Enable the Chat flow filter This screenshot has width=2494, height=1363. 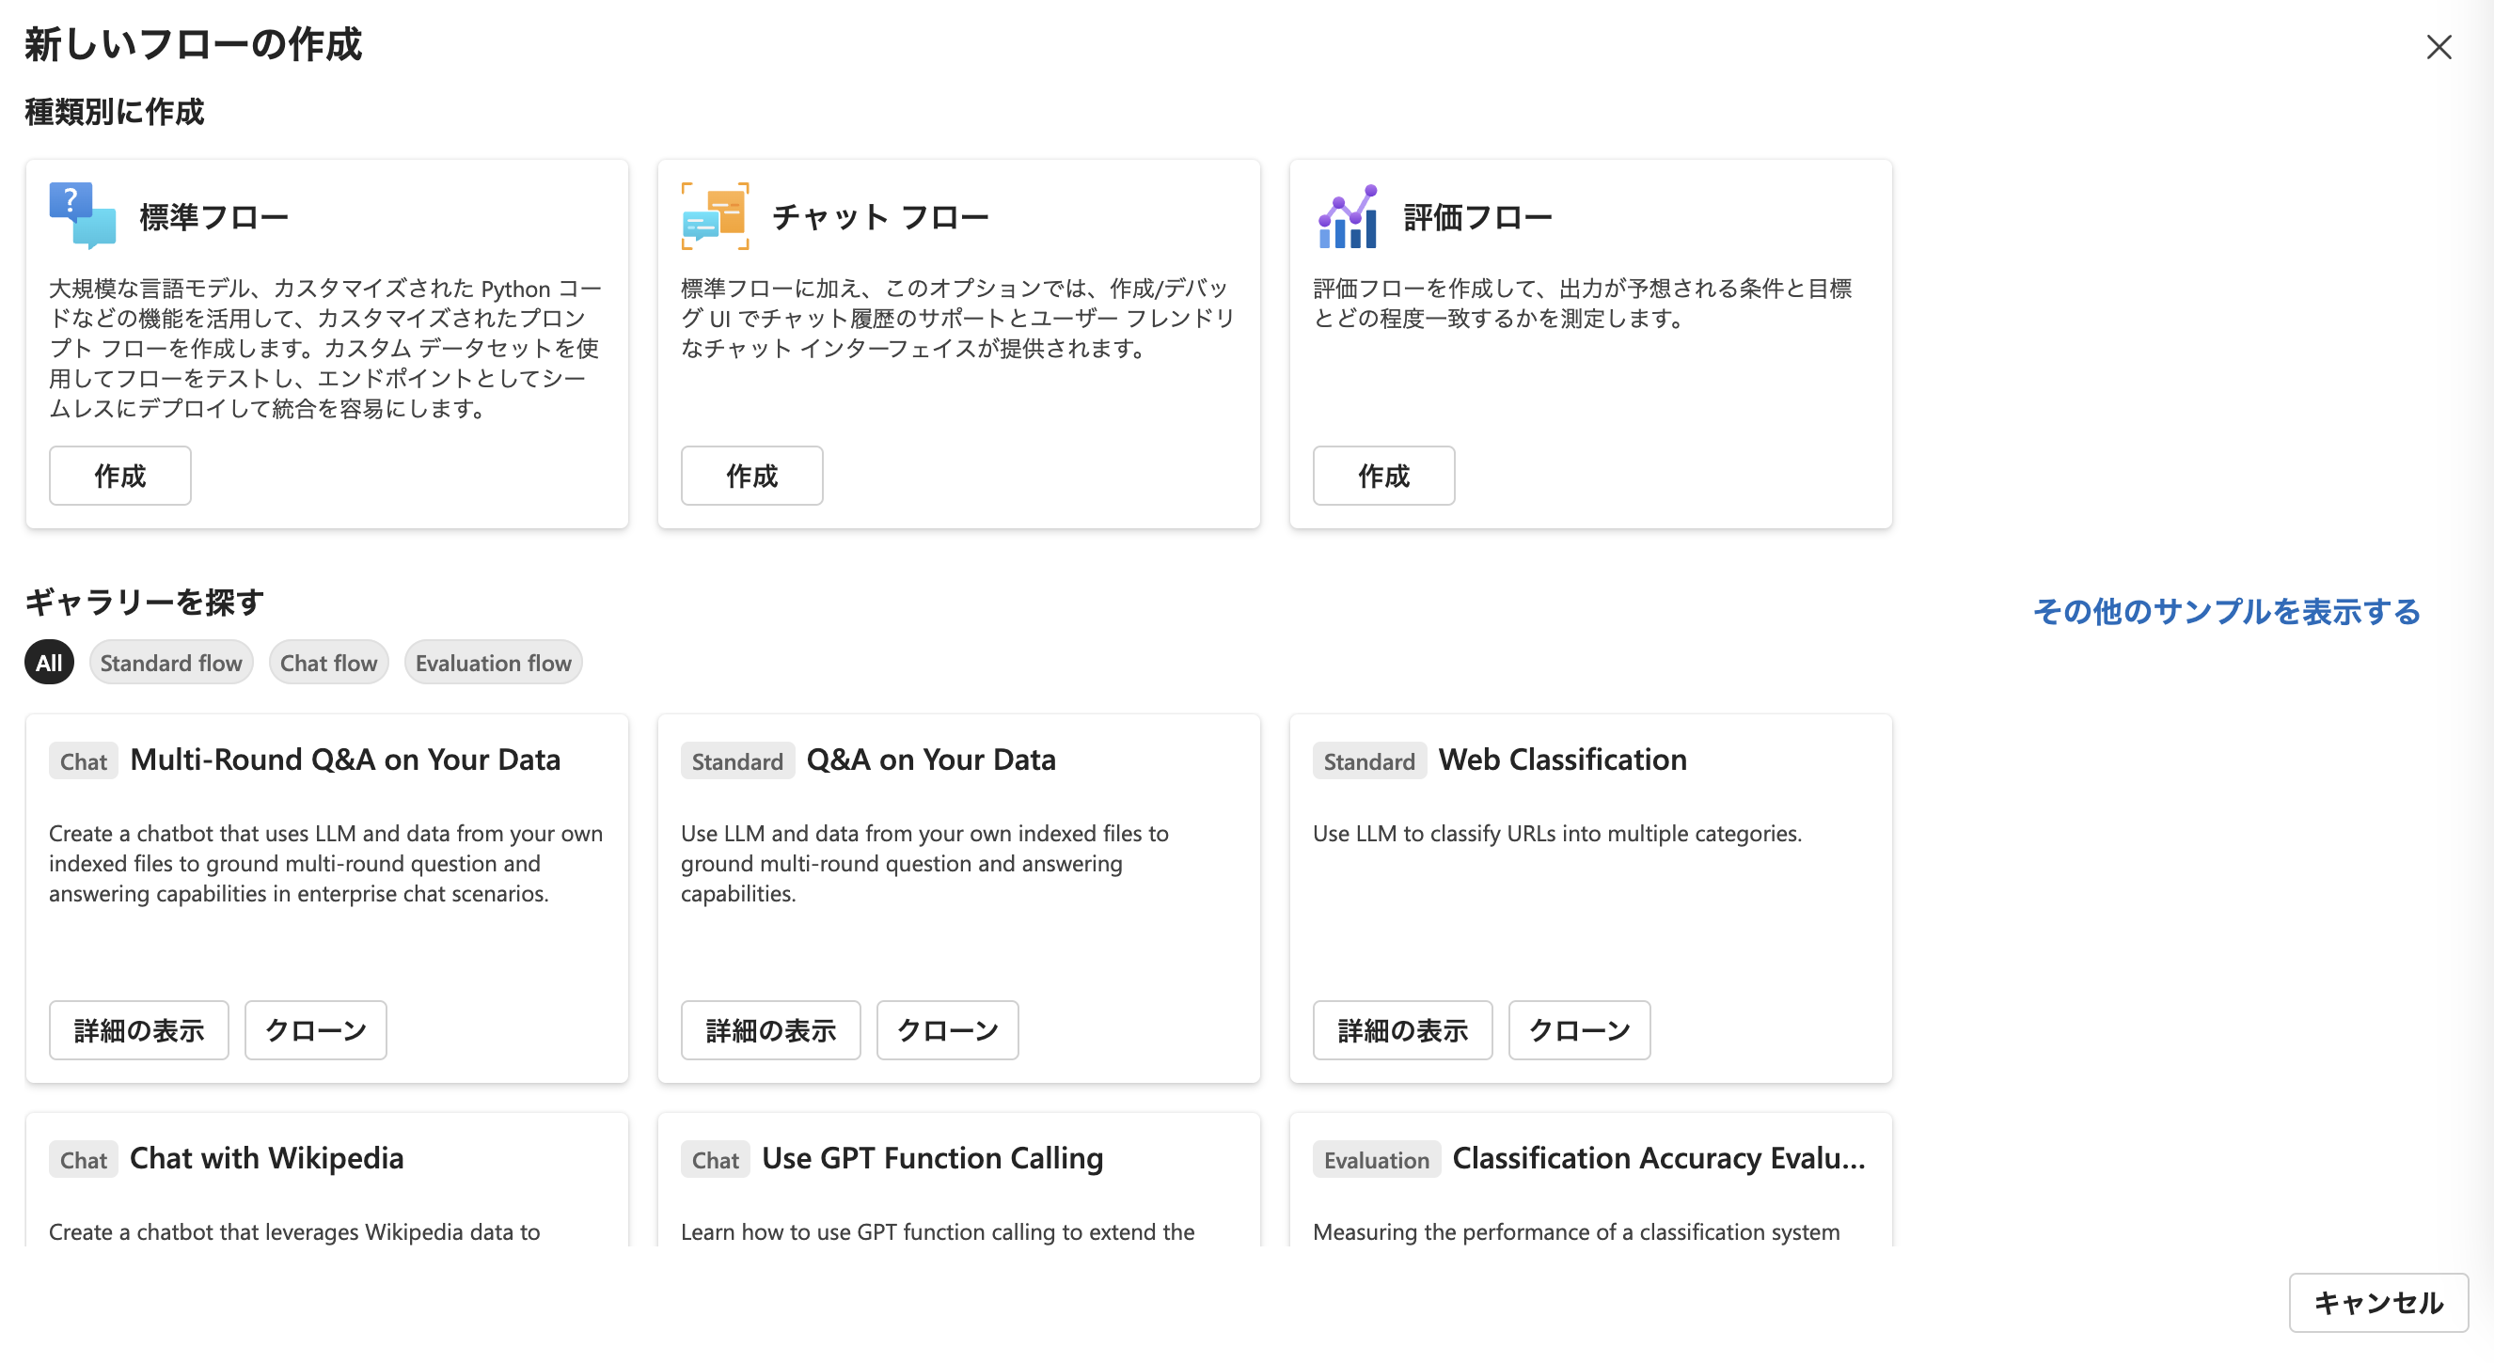(328, 662)
